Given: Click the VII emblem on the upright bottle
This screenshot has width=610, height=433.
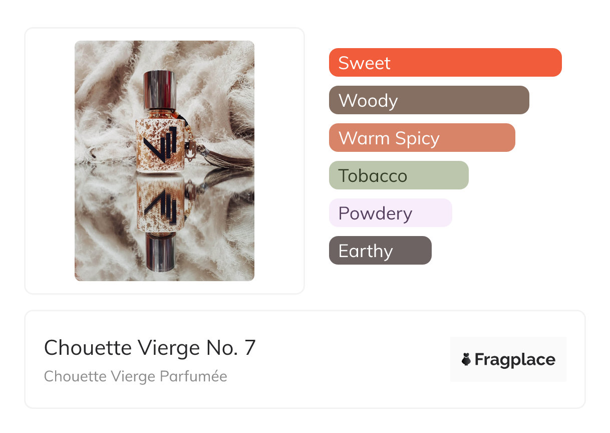Looking at the screenshot, I should click(159, 142).
